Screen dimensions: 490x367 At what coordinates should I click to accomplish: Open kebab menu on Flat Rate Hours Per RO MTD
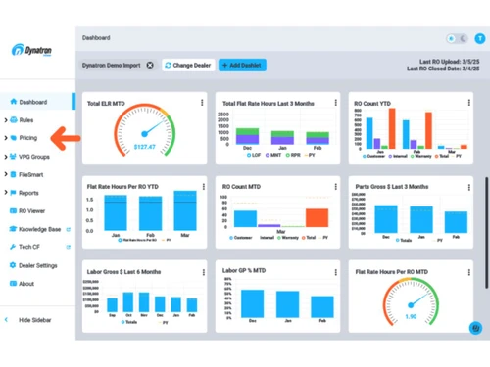pos(469,272)
